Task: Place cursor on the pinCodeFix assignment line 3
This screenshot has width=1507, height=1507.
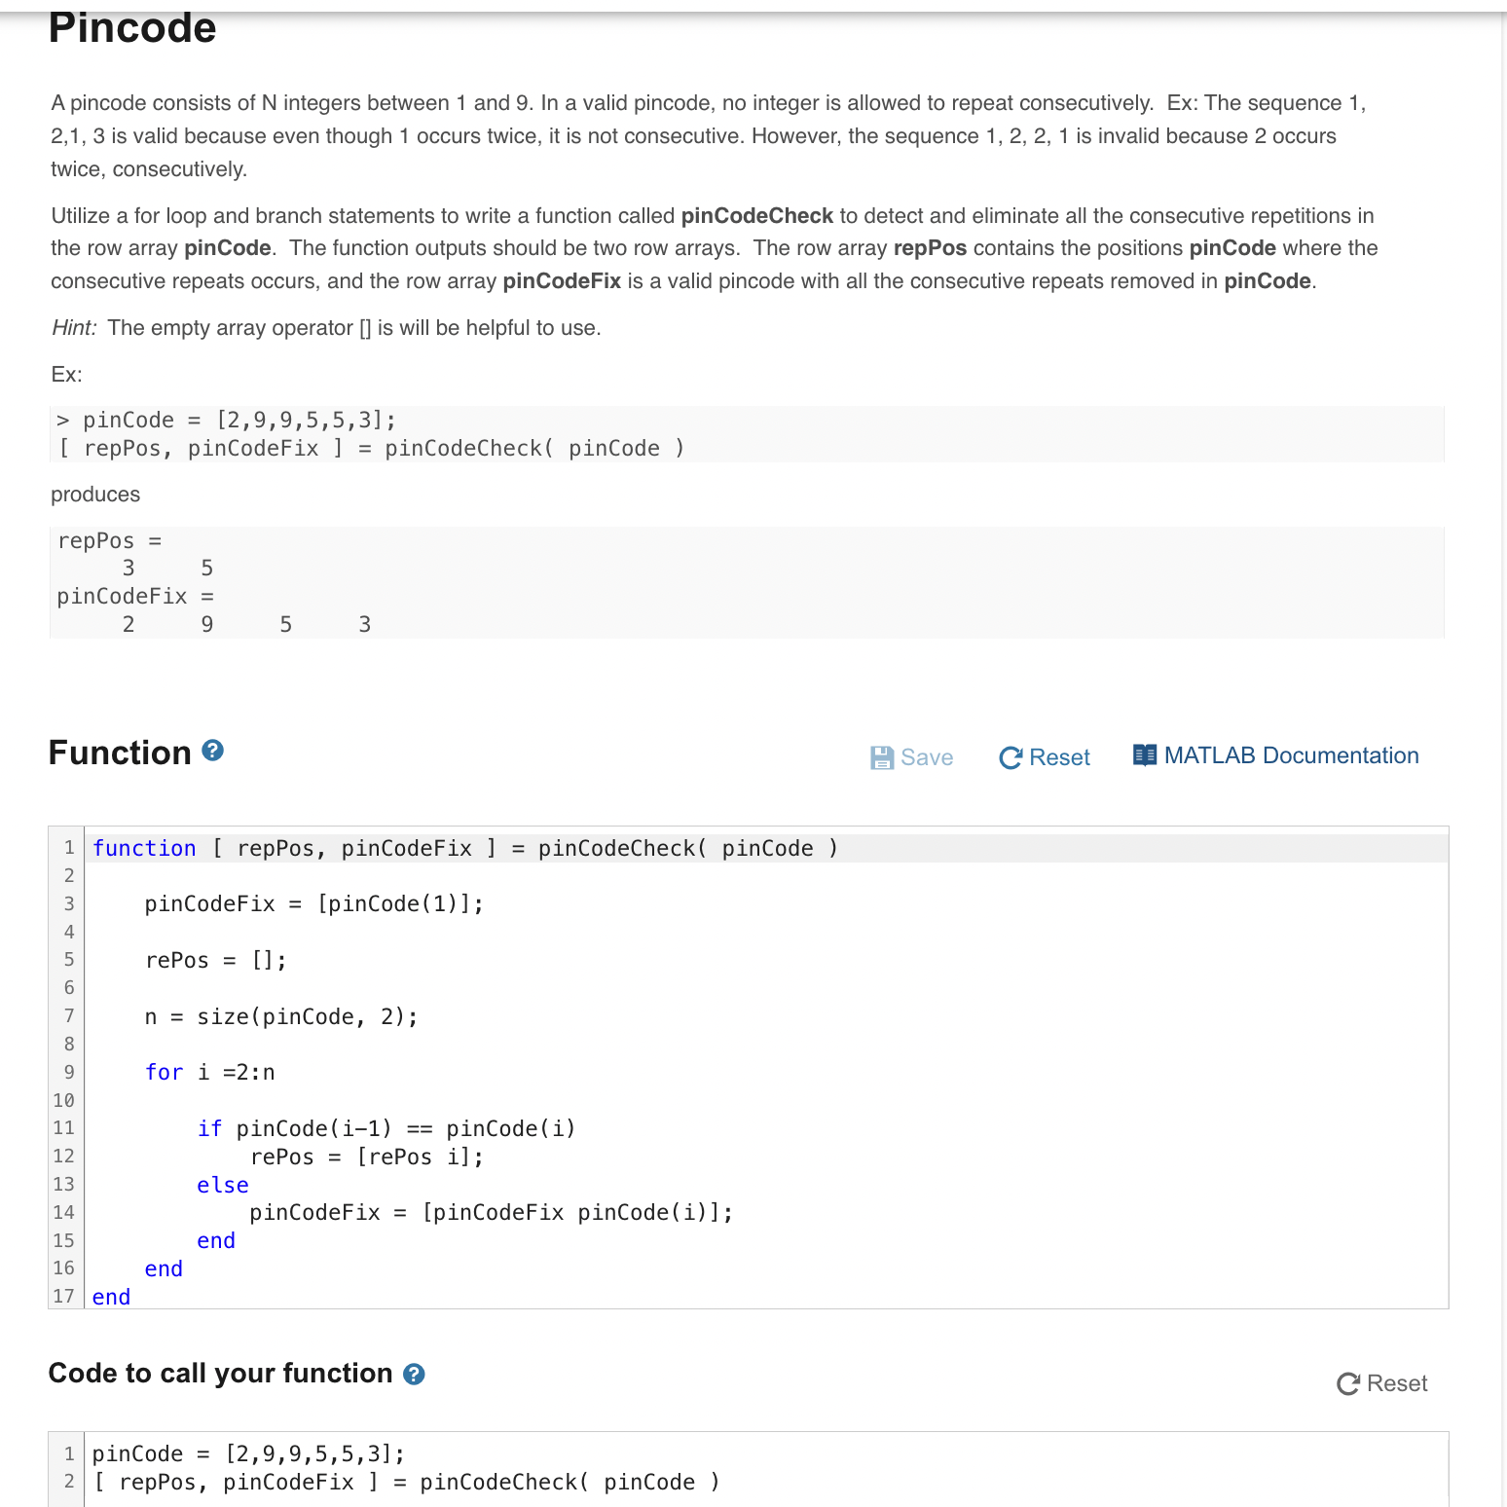Action: [312, 903]
